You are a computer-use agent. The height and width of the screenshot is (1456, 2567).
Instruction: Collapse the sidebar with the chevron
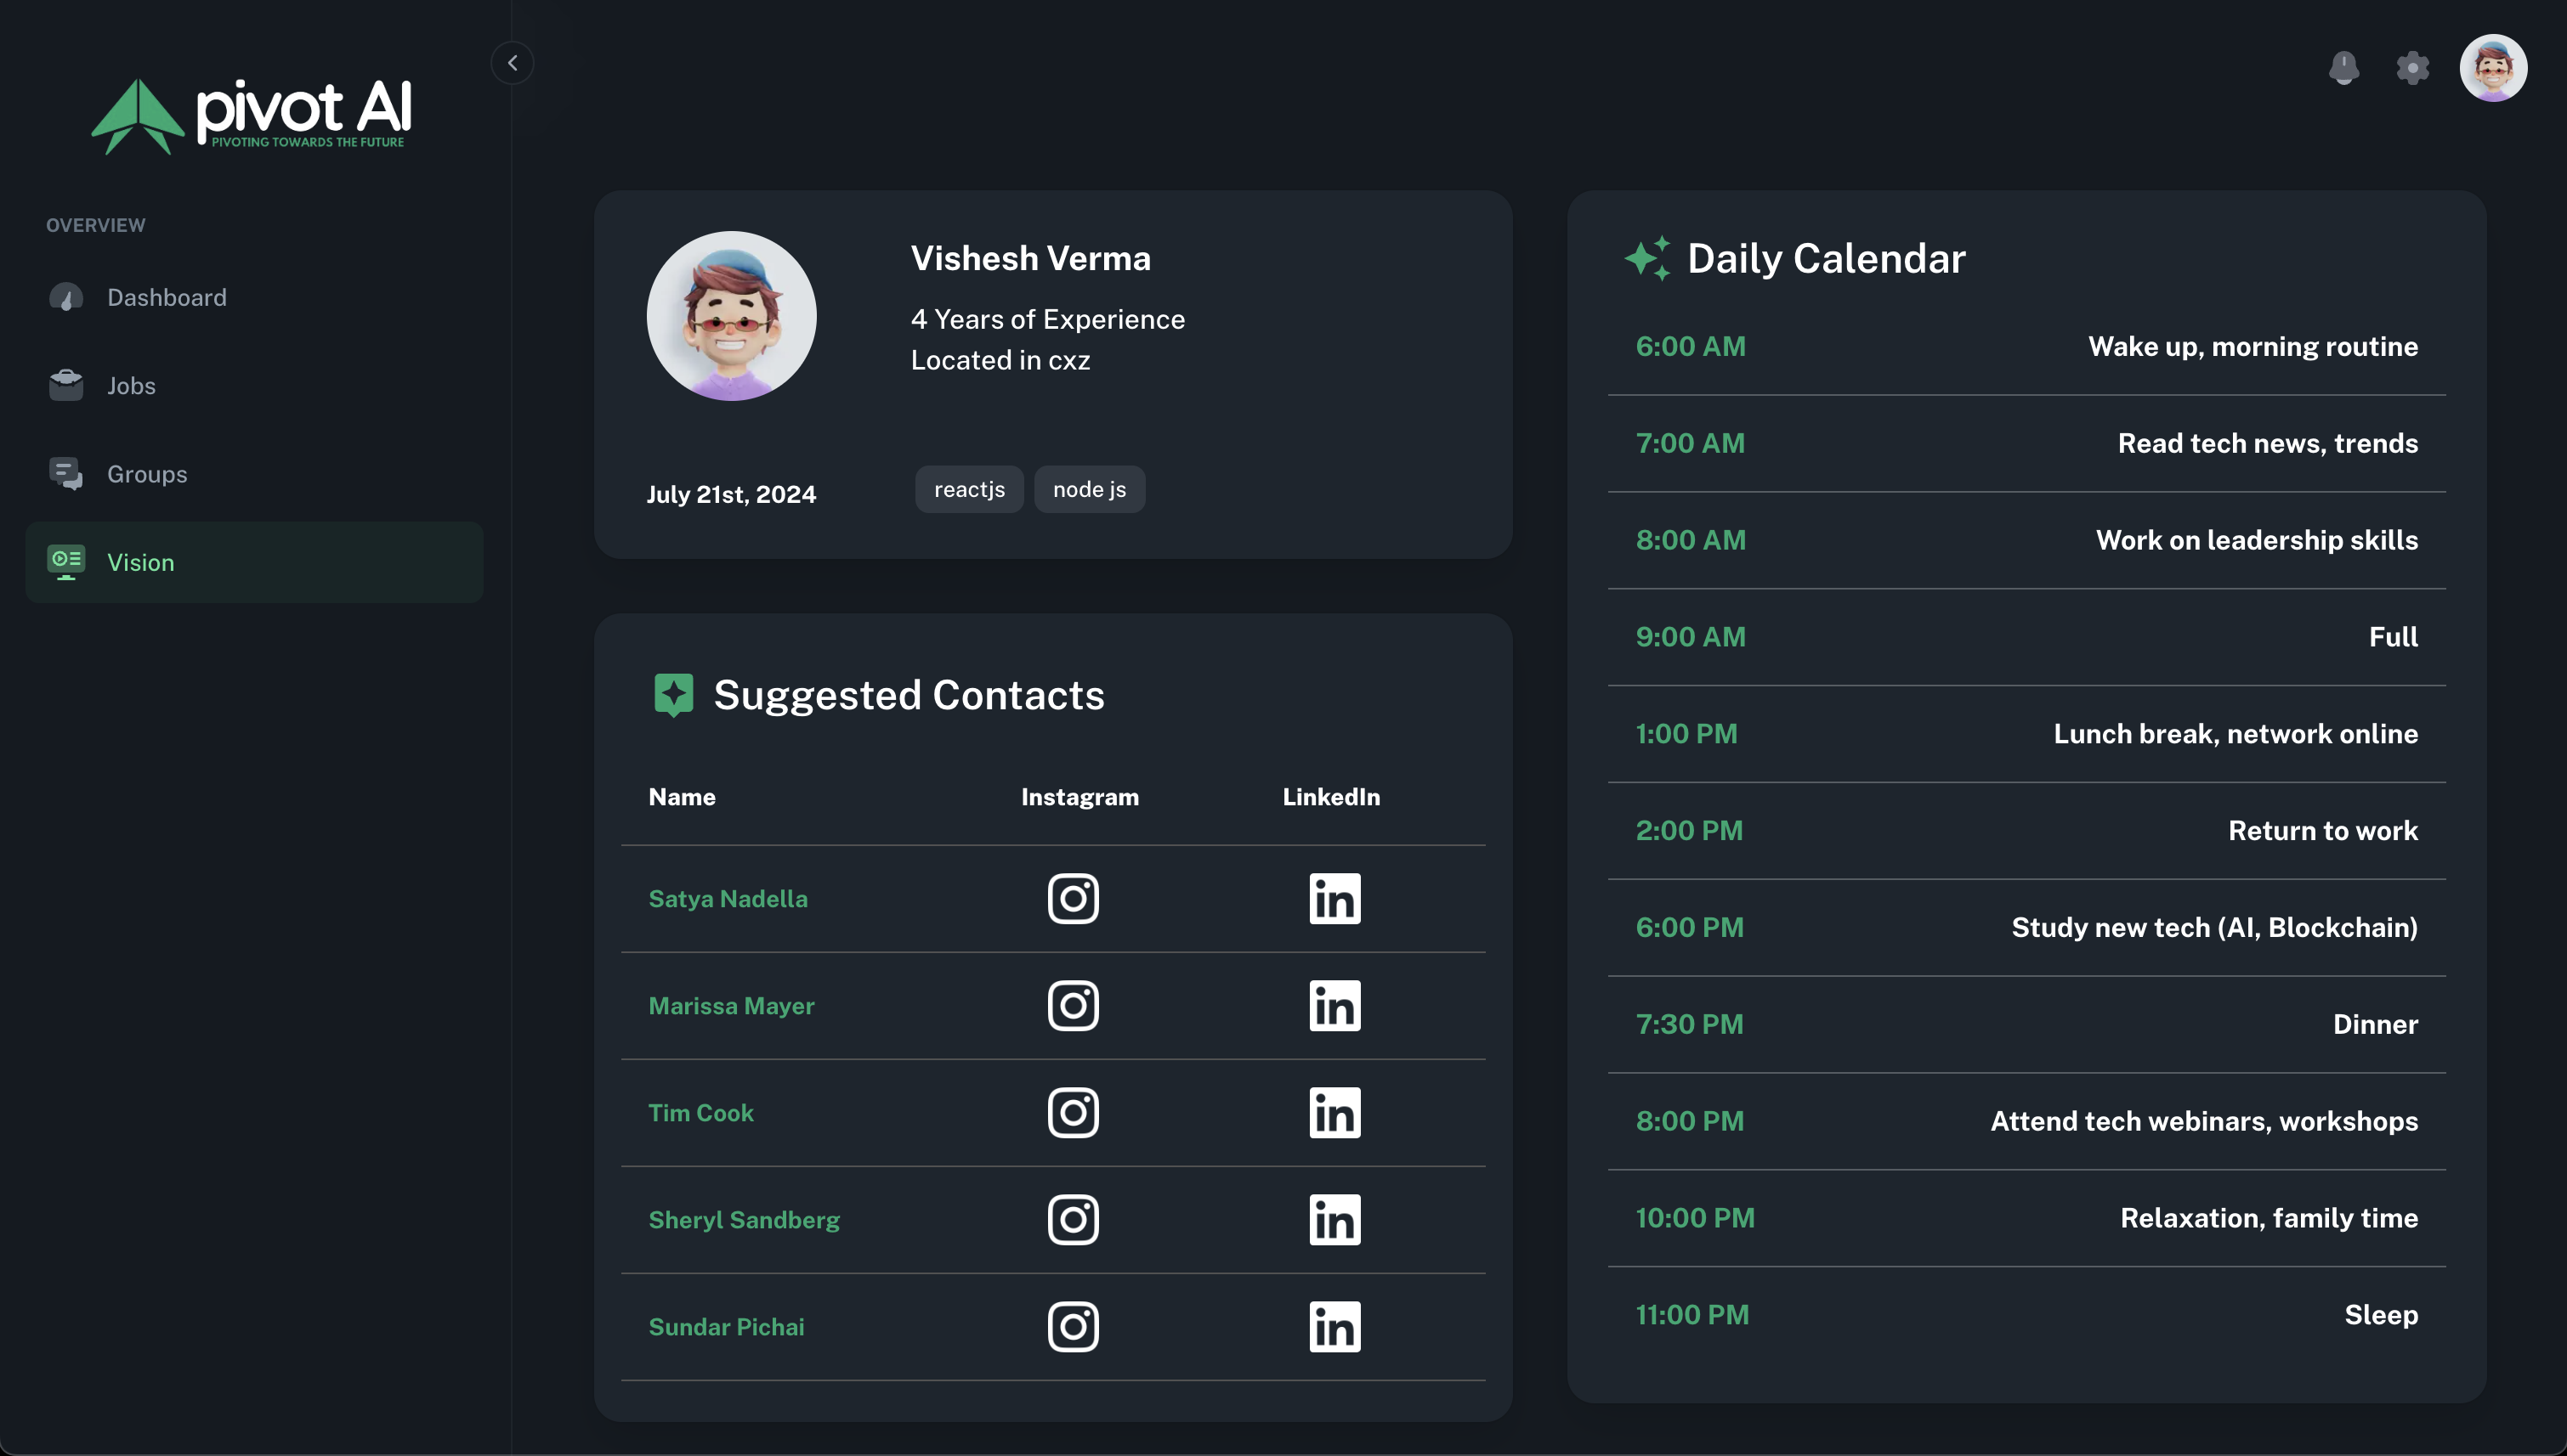pyautogui.click(x=513, y=63)
